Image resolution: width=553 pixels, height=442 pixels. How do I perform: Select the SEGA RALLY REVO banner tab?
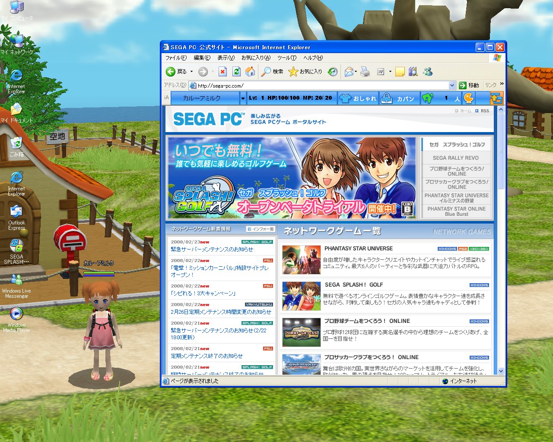(x=456, y=158)
